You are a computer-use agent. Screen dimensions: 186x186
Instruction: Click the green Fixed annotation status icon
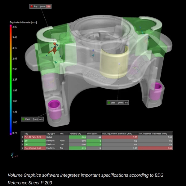(x=23, y=119)
